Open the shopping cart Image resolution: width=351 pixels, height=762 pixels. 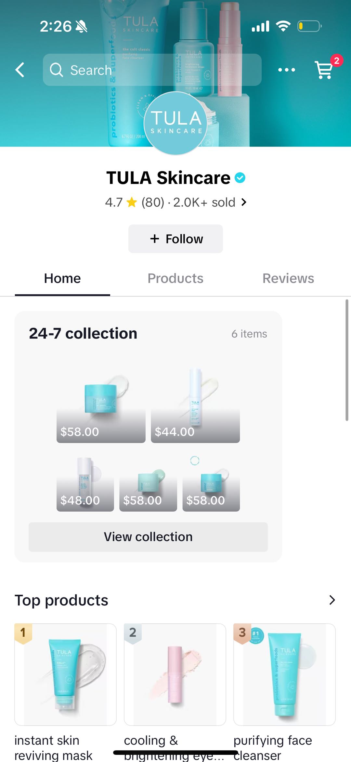324,70
